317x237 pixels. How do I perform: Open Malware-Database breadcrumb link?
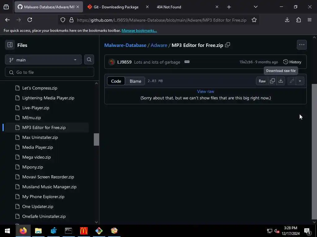[125, 45]
